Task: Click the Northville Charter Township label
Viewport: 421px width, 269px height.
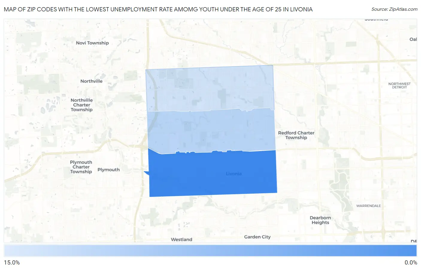Action: tap(82, 105)
